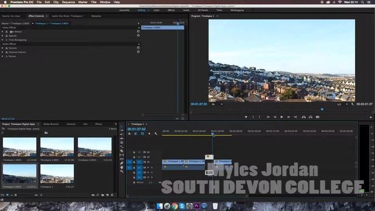Open Premiere Pro from the Dock
Image resolution: width=375 pixels, height=211 pixels.
click(x=197, y=206)
